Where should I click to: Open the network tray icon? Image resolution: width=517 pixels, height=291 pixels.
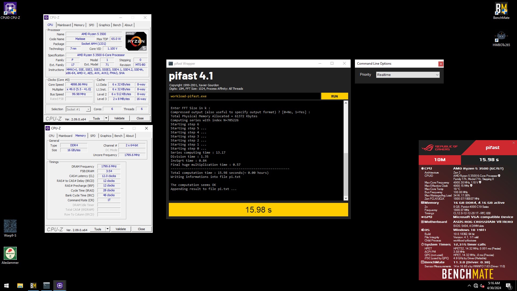[x=476, y=286]
